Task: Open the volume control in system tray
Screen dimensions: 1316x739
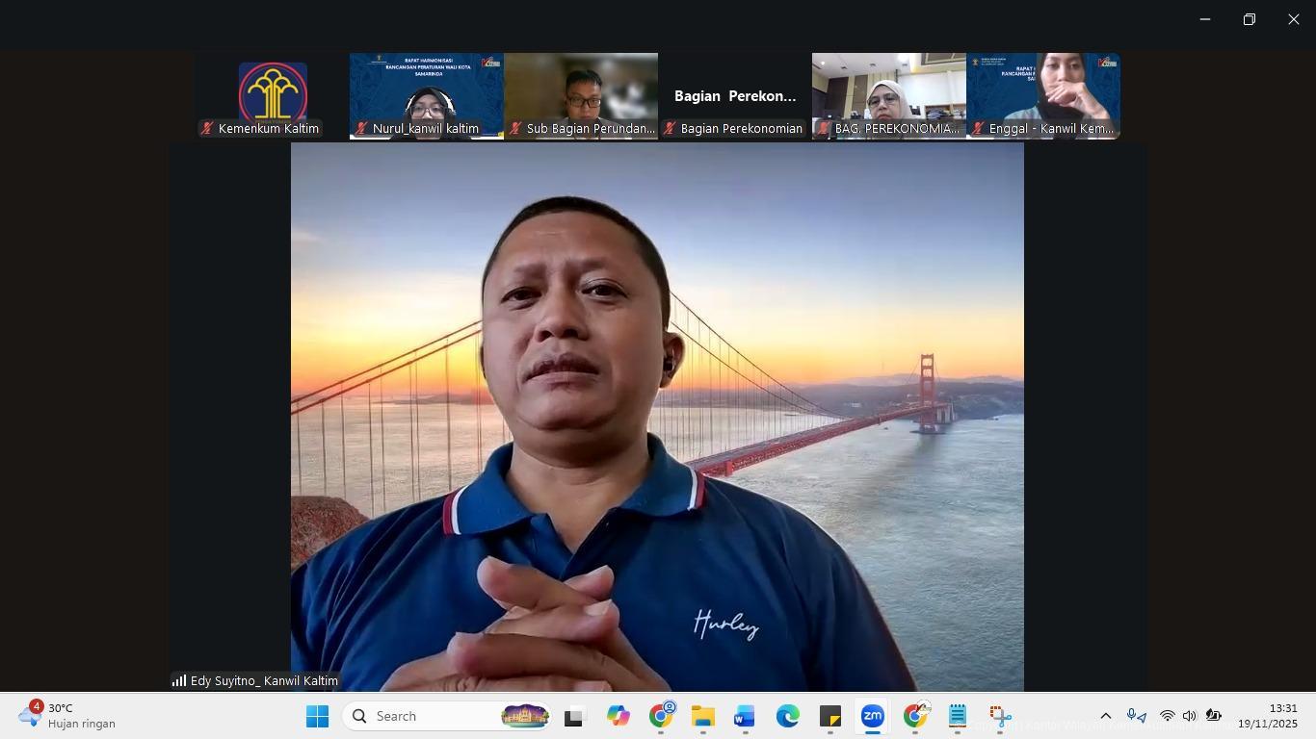Action: [1189, 716]
